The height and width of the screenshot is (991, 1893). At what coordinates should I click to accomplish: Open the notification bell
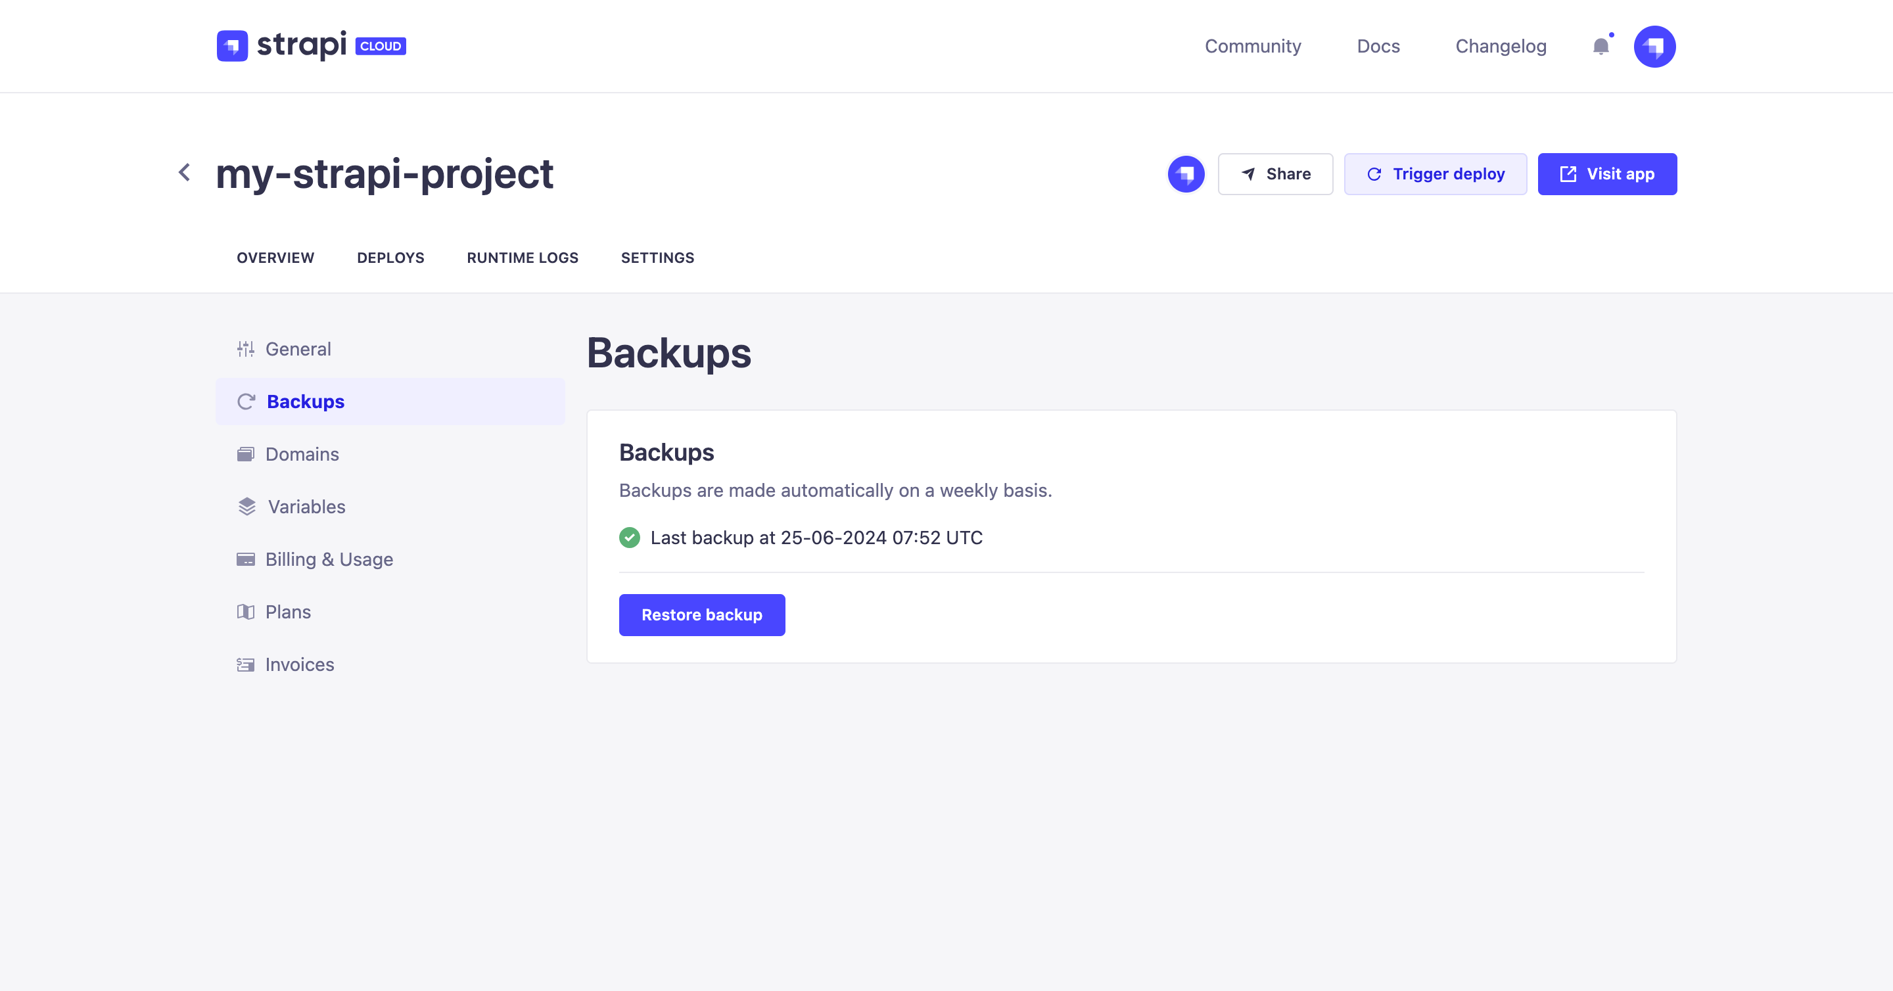click(x=1600, y=46)
